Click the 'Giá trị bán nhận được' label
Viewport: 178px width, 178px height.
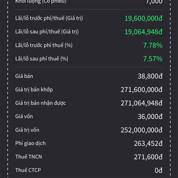[41, 103]
